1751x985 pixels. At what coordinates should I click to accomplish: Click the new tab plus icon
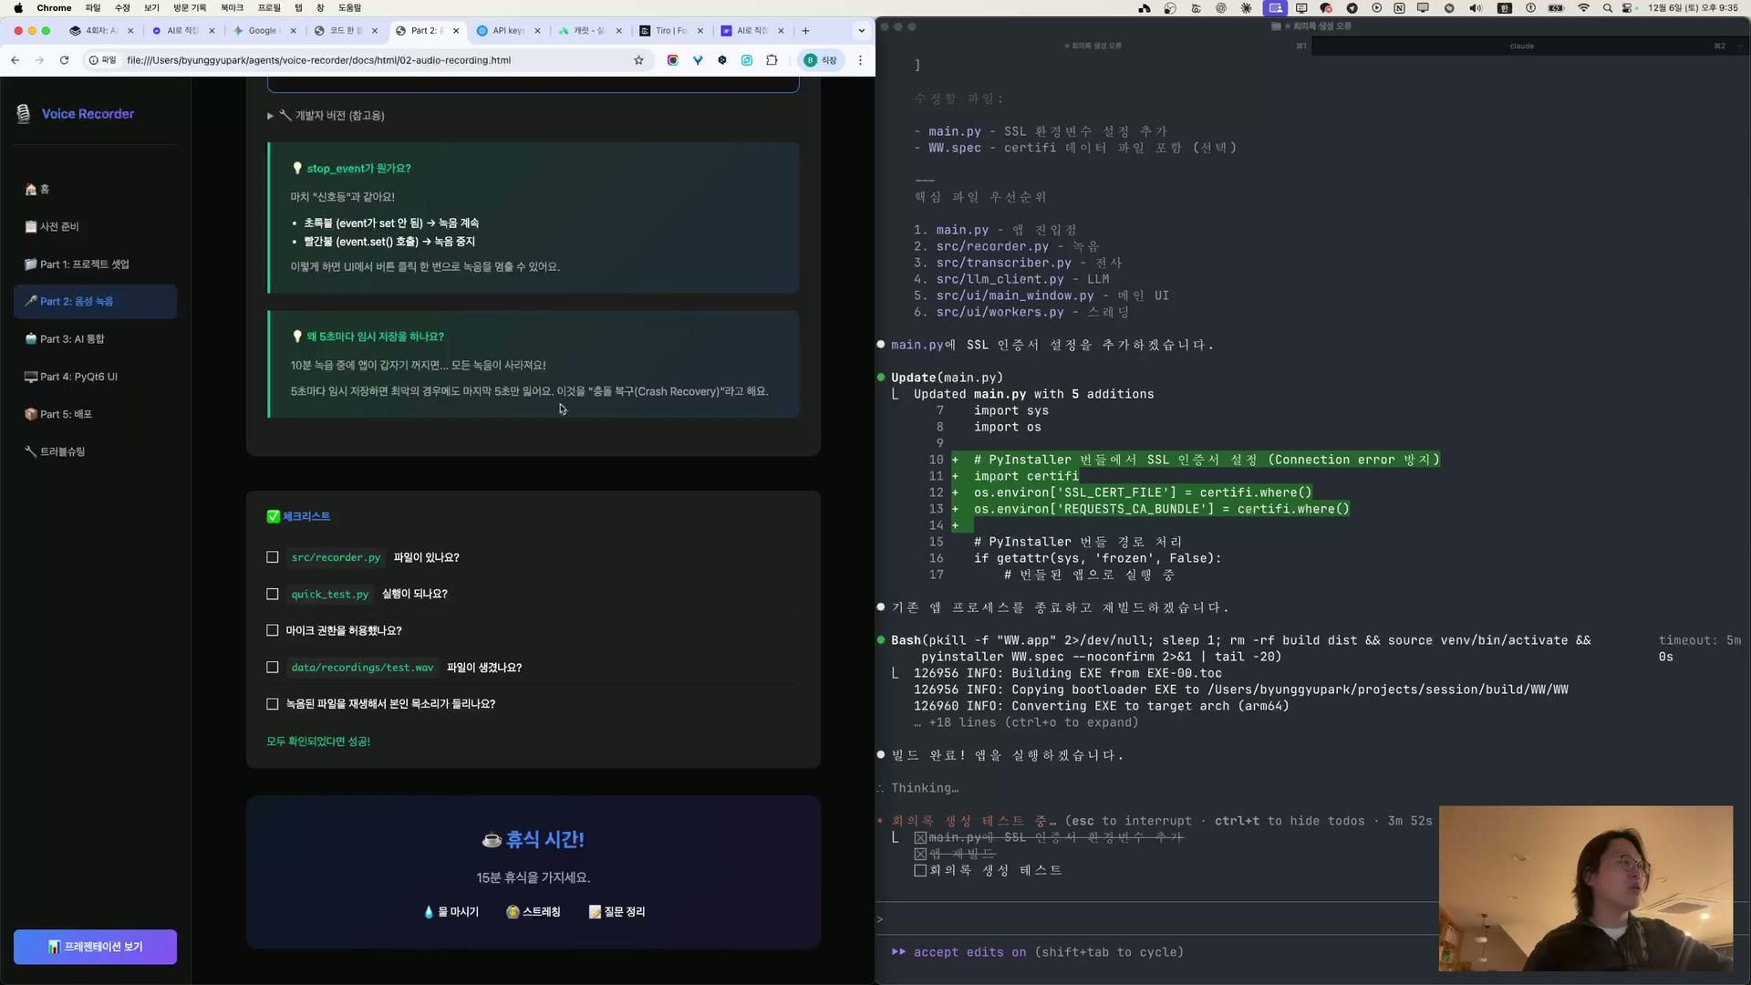(805, 30)
